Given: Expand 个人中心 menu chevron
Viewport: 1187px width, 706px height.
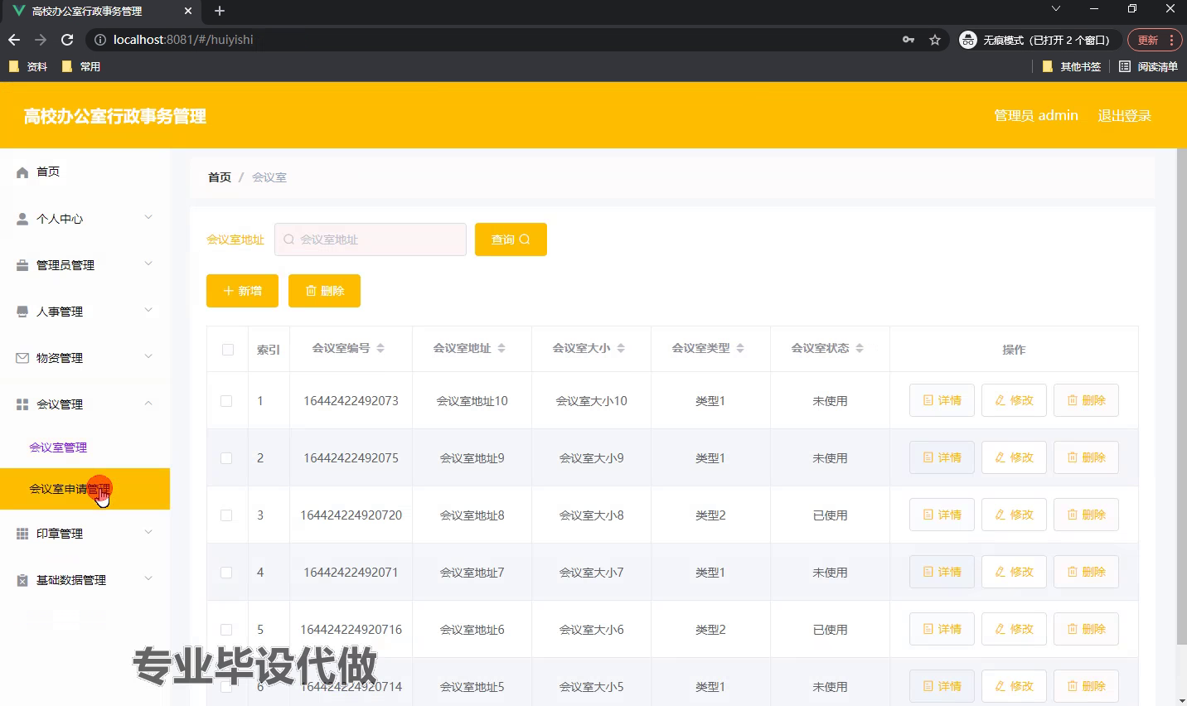Looking at the screenshot, I should coord(148,217).
